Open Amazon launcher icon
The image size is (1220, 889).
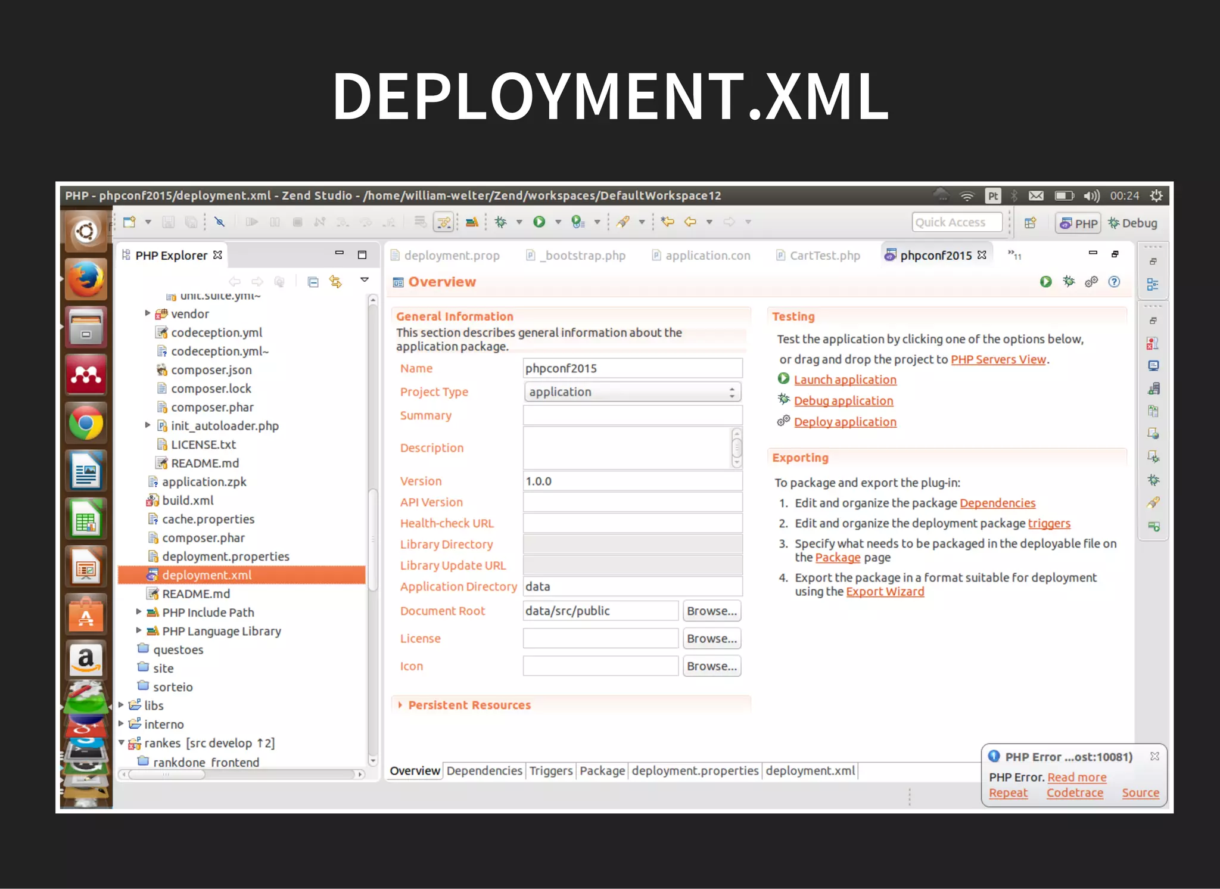(x=86, y=660)
